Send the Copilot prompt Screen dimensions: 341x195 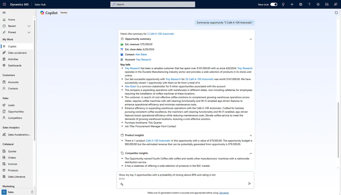250,184
